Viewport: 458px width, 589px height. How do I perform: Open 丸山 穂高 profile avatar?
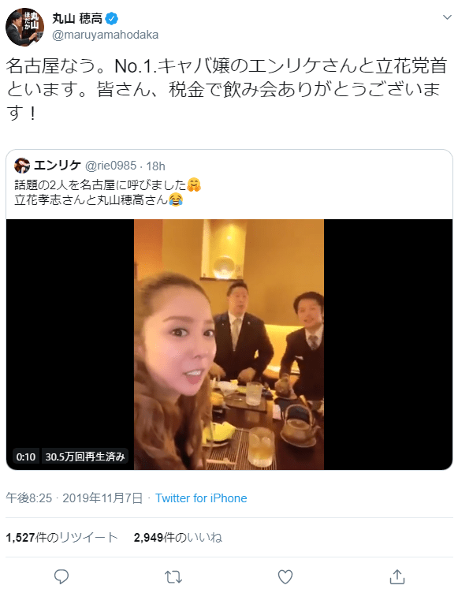(x=24, y=27)
